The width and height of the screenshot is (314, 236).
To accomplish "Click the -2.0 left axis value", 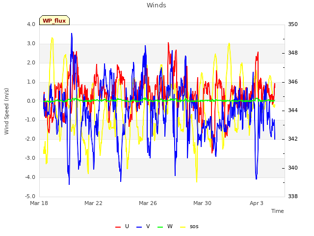I will coord(30,139).
